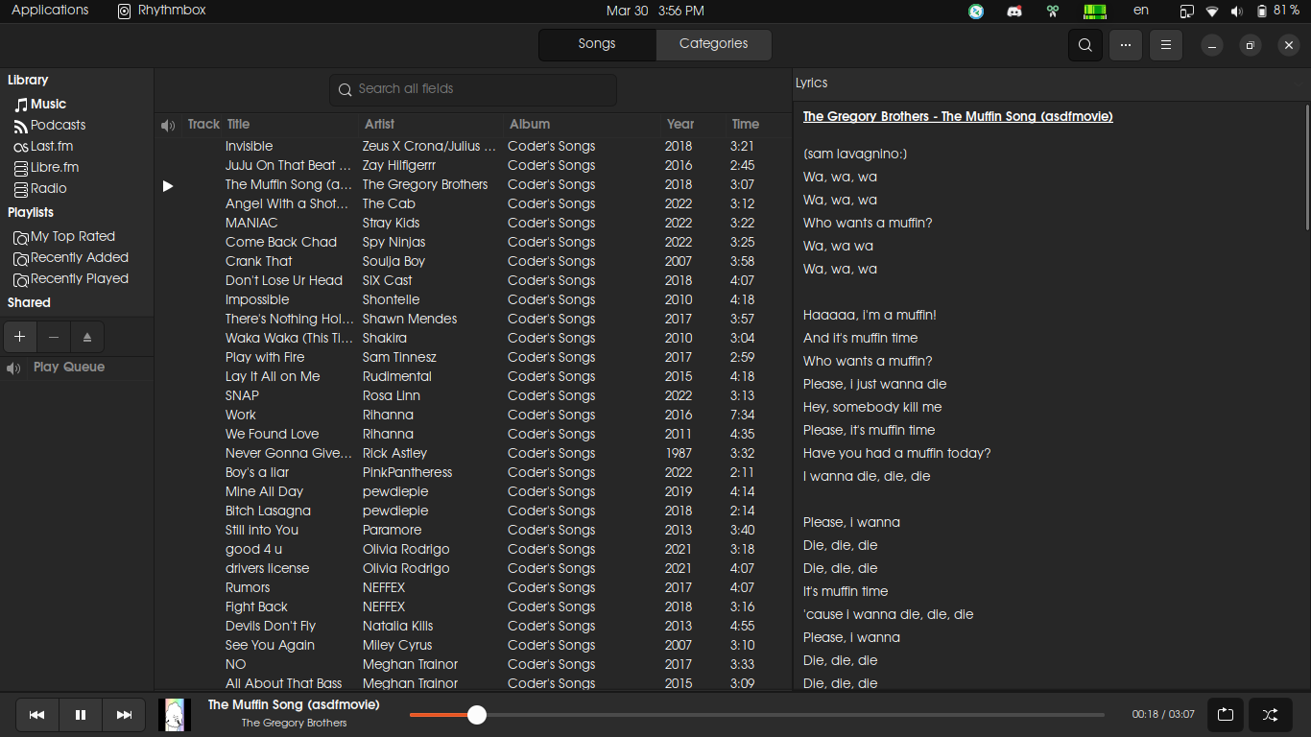
Task: Select the song Invisible
Action: (250, 146)
